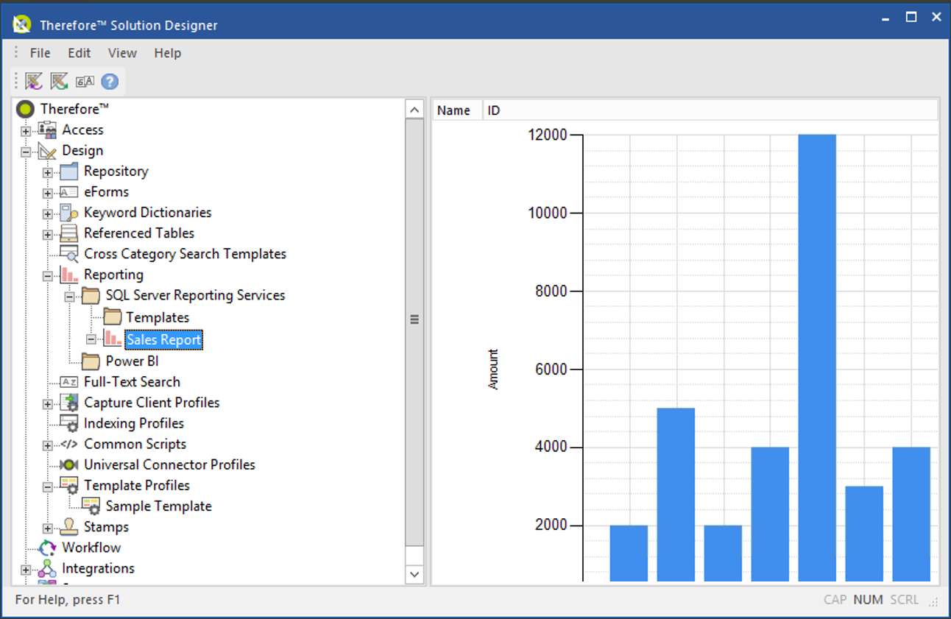Open help via the blue question mark icon
Viewport: 951px width, 619px height.
(109, 81)
